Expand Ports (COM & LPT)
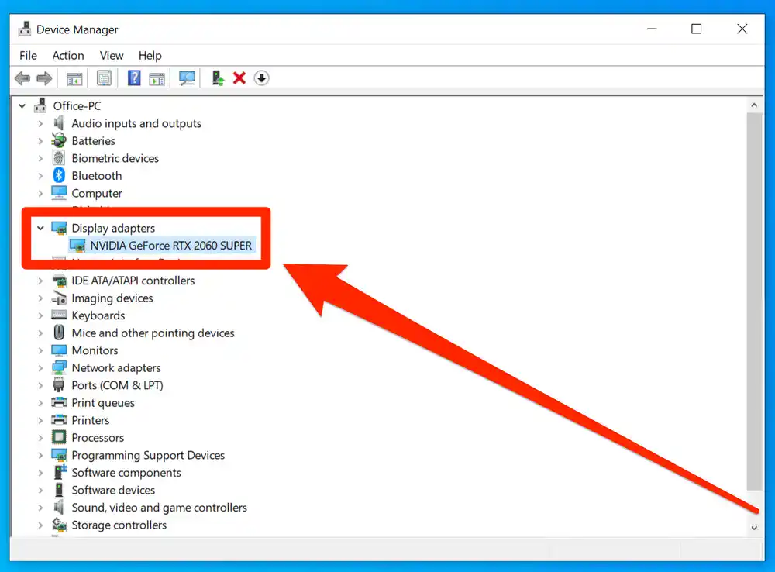The width and height of the screenshot is (775, 572). point(40,385)
